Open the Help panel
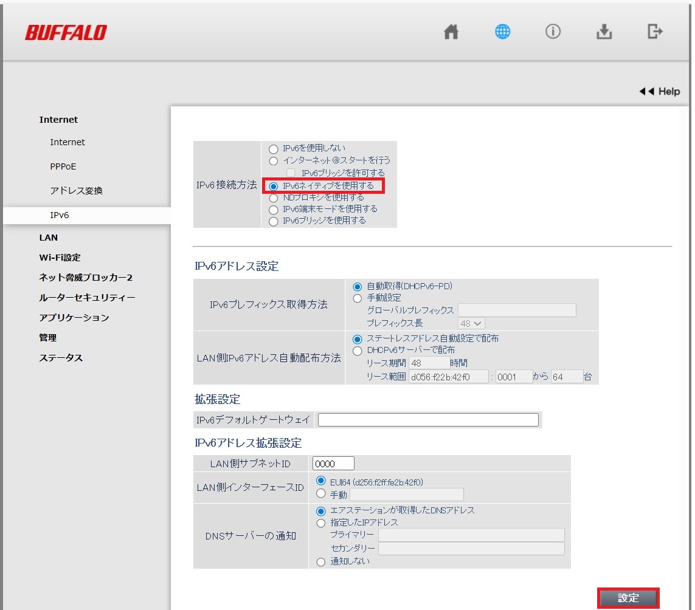 [659, 91]
